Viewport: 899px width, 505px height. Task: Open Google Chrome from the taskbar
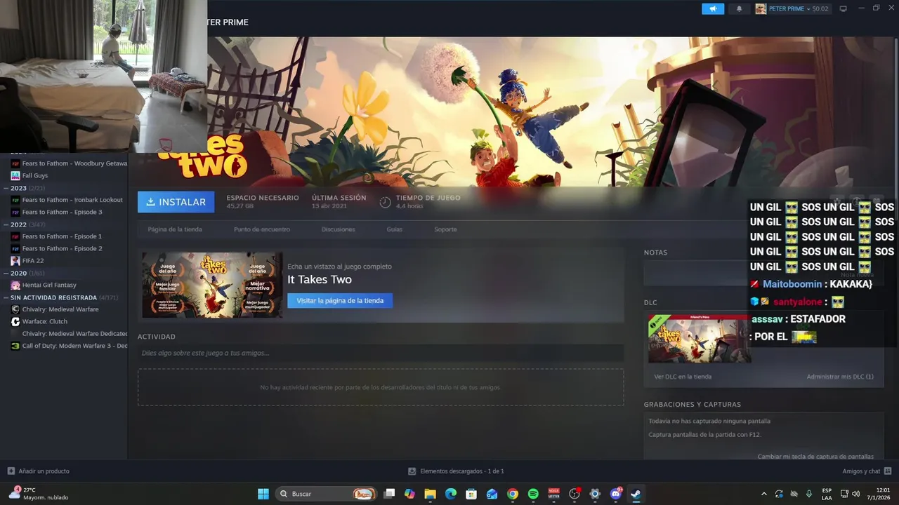pos(513,494)
